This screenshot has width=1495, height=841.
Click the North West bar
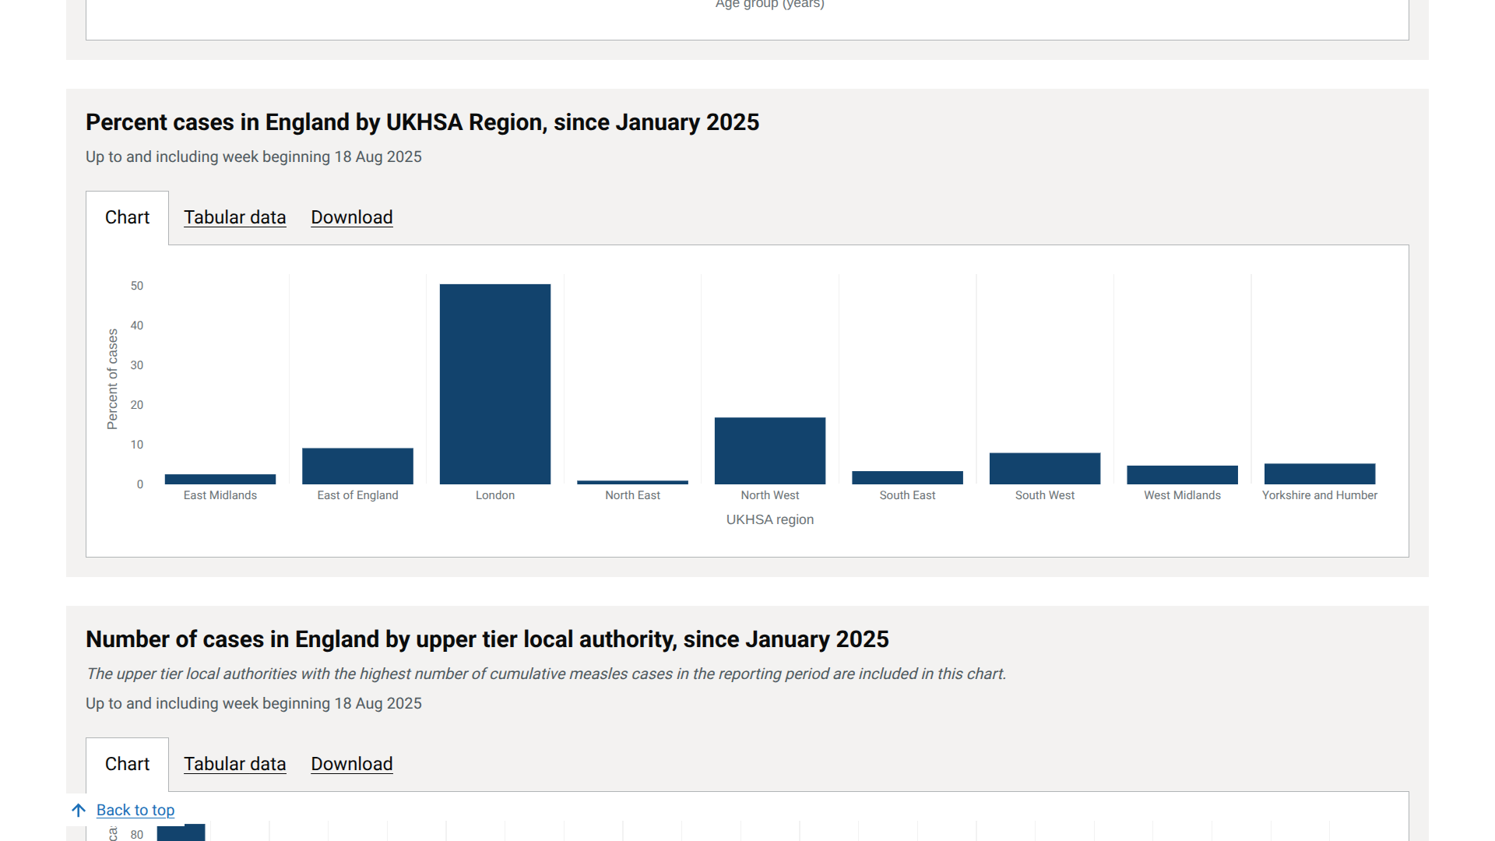[x=769, y=451]
